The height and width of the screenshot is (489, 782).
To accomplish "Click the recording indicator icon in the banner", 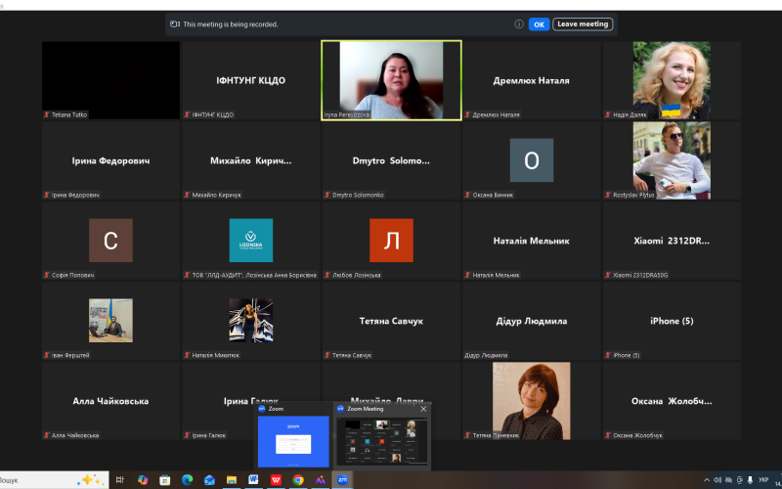I will tap(175, 23).
